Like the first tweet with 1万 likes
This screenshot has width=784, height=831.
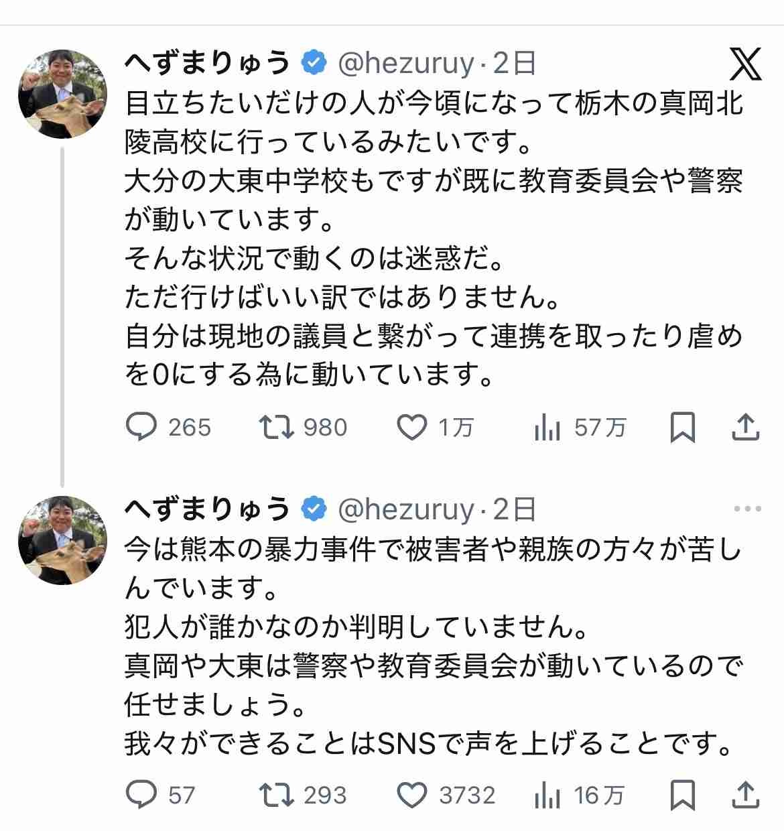click(x=412, y=427)
